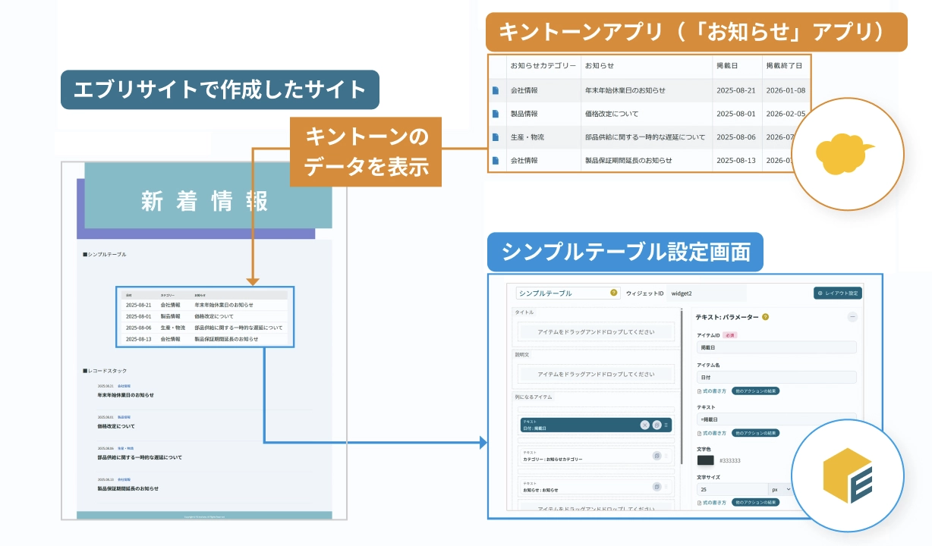Click 価格改定について in record stack
The width and height of the screenshot is (932, 546).
[115, 426]
